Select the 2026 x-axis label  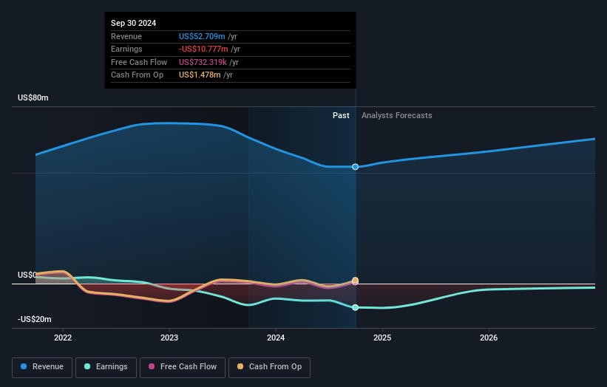coord(489,338)
